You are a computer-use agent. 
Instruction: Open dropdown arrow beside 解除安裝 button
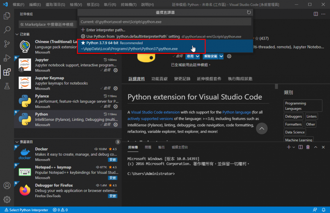click(221, 56)
